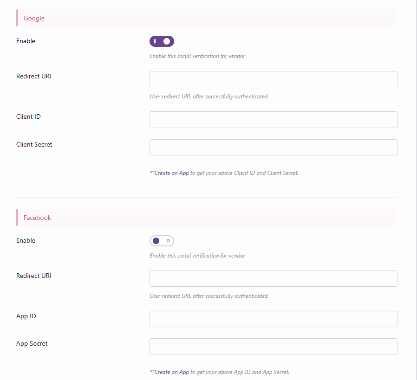
Task: Click the Facebook section heading
Action: [x=37, y=218]
